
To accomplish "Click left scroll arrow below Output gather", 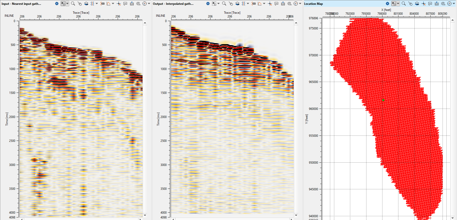I will tap(173, 219).
